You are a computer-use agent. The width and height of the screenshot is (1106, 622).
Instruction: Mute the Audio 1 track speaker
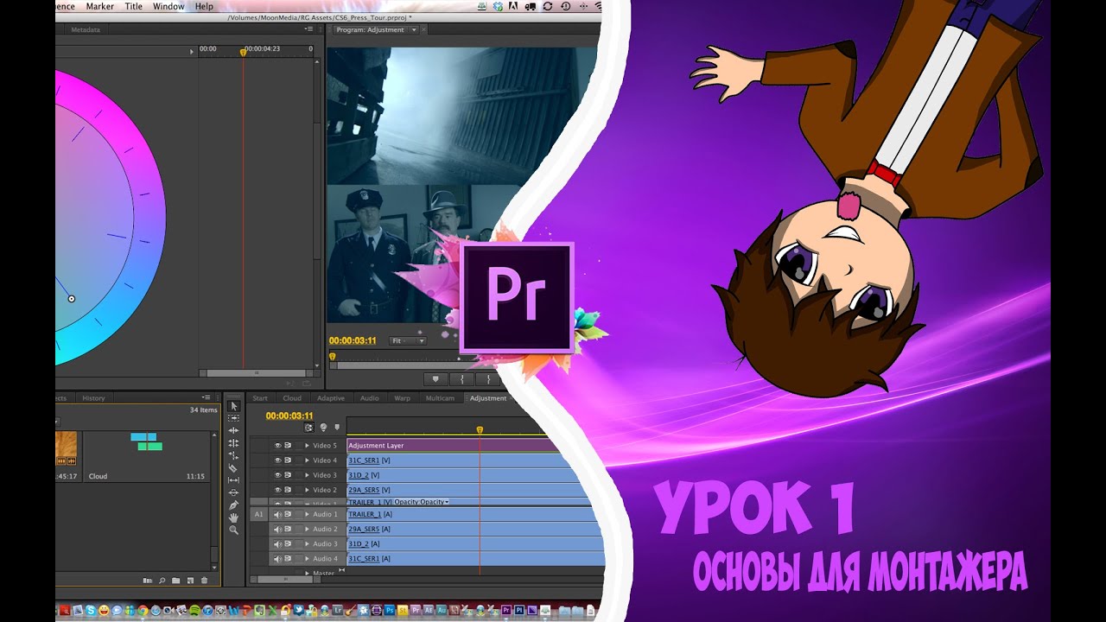tap(278, 515)
